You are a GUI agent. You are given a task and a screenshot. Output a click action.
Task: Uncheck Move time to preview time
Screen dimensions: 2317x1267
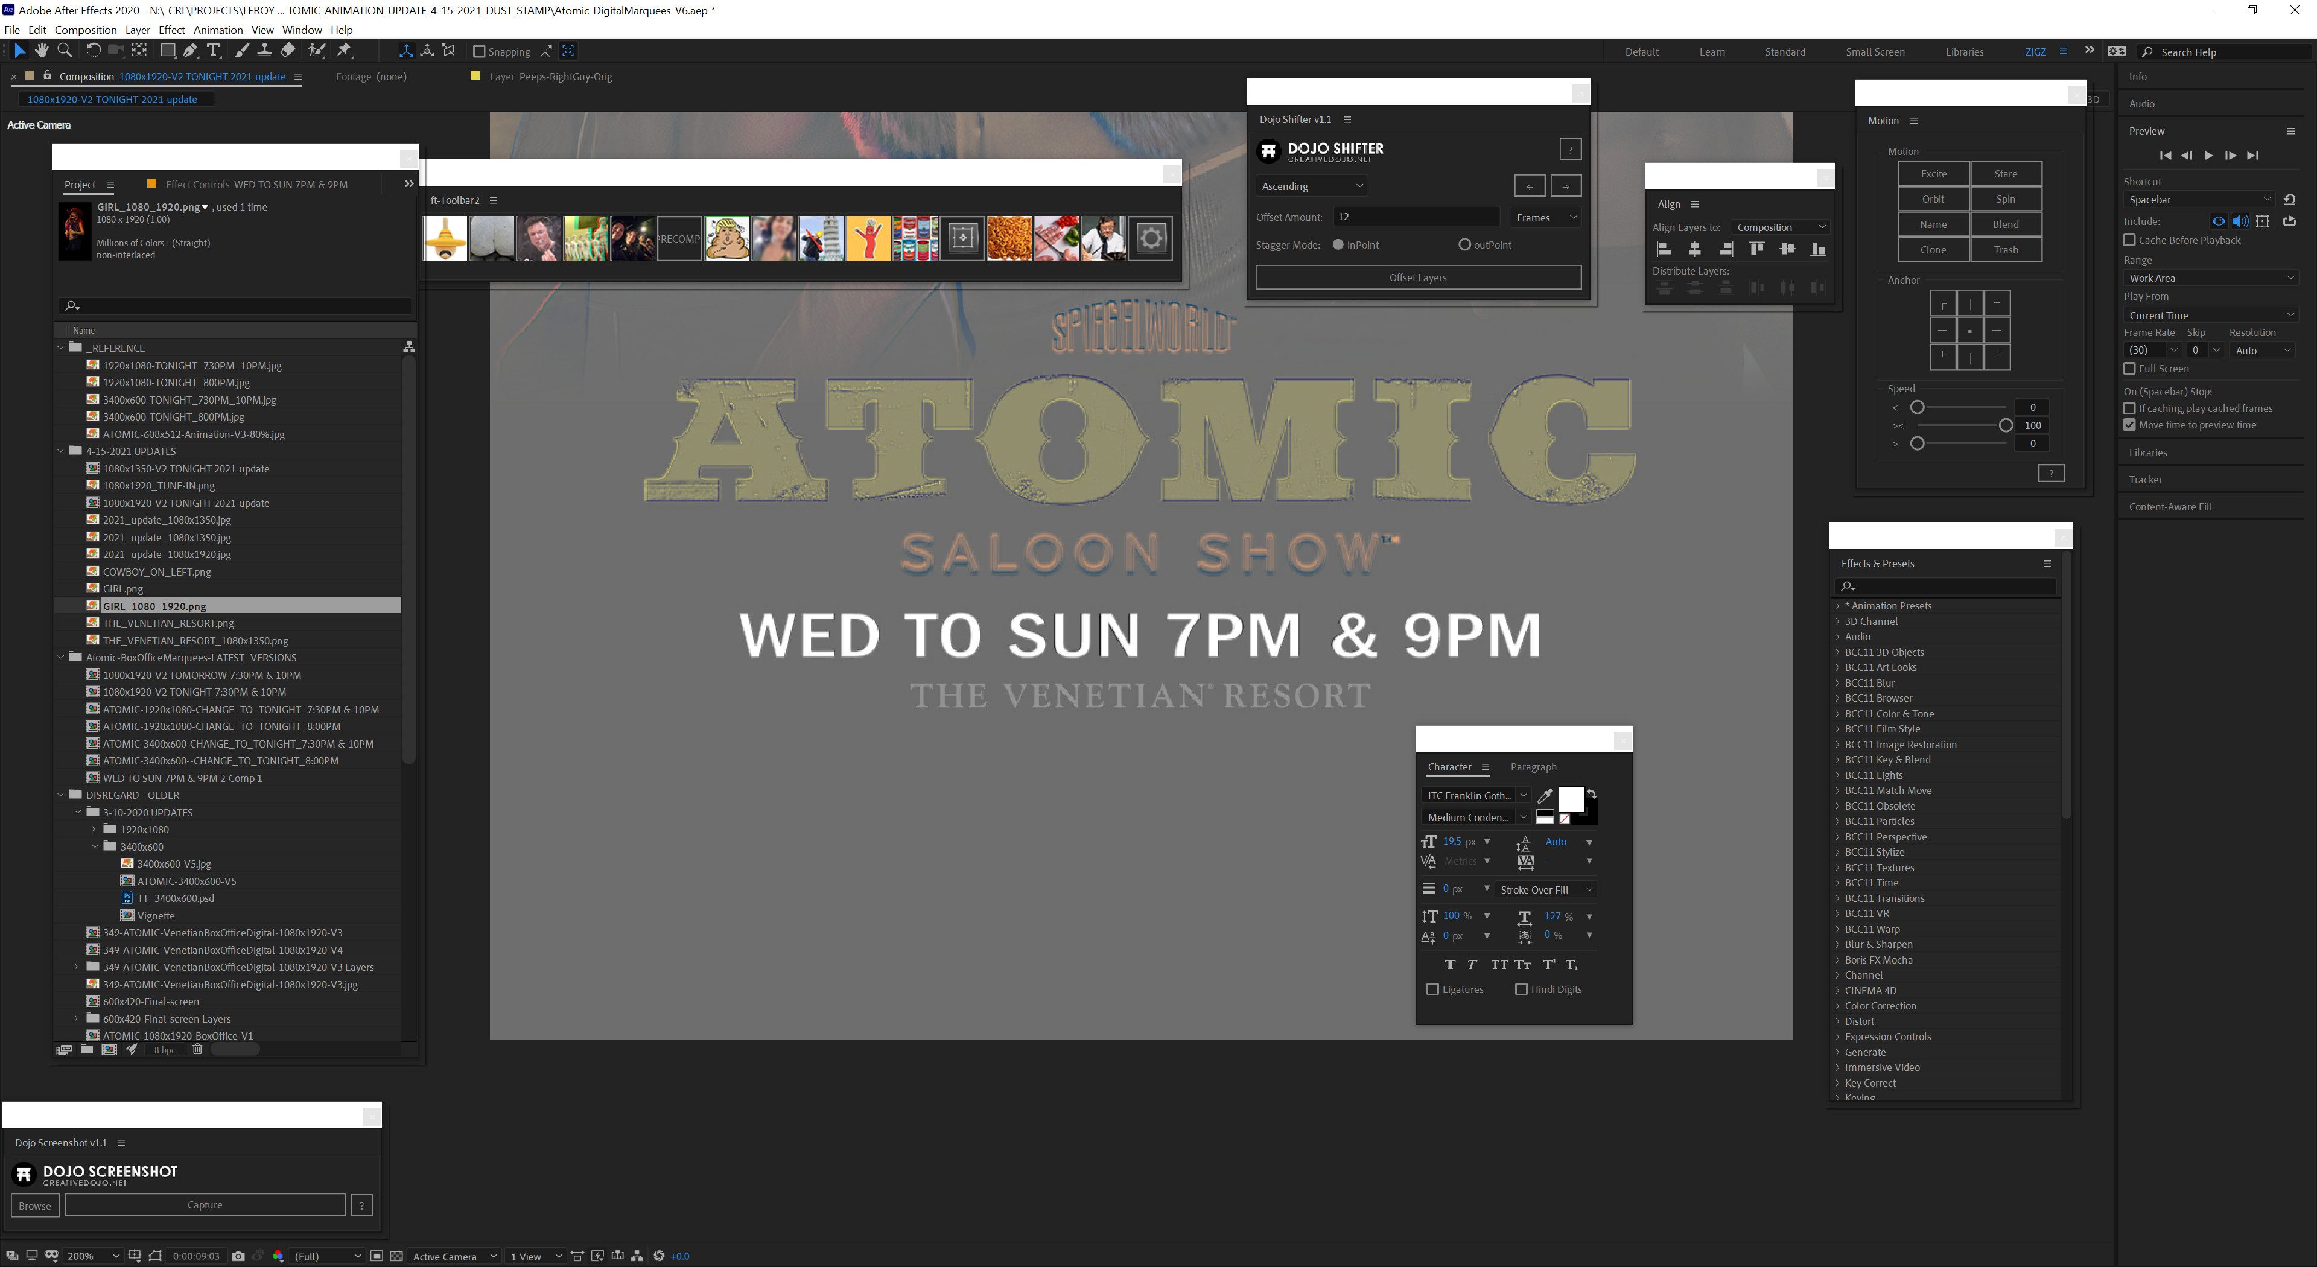2129,424
